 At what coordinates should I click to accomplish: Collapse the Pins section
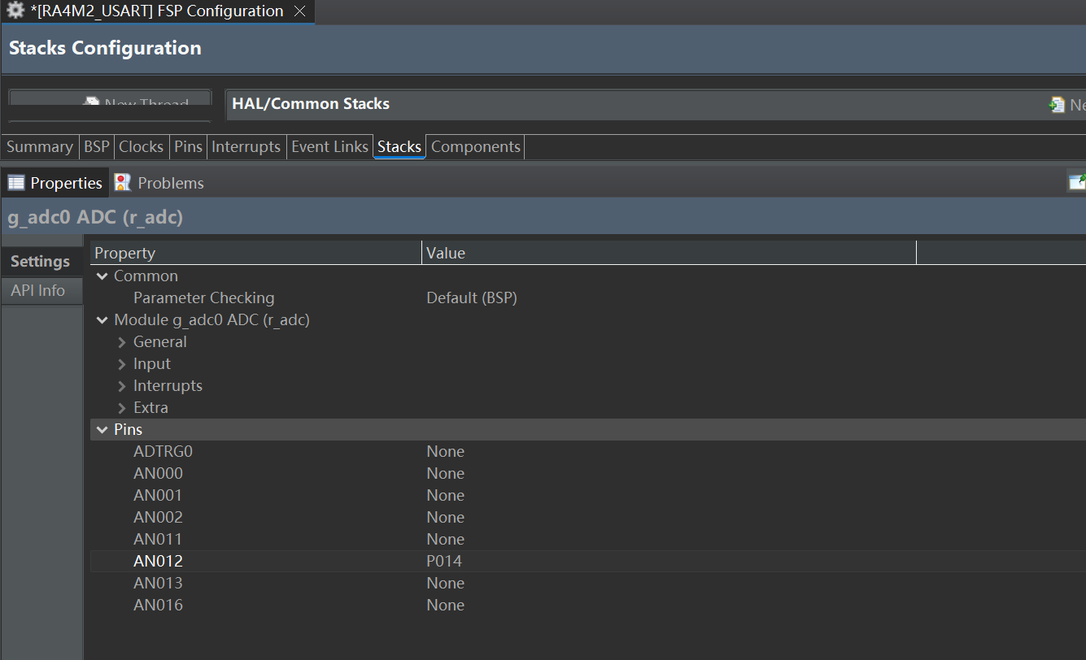tap(102, 430)
